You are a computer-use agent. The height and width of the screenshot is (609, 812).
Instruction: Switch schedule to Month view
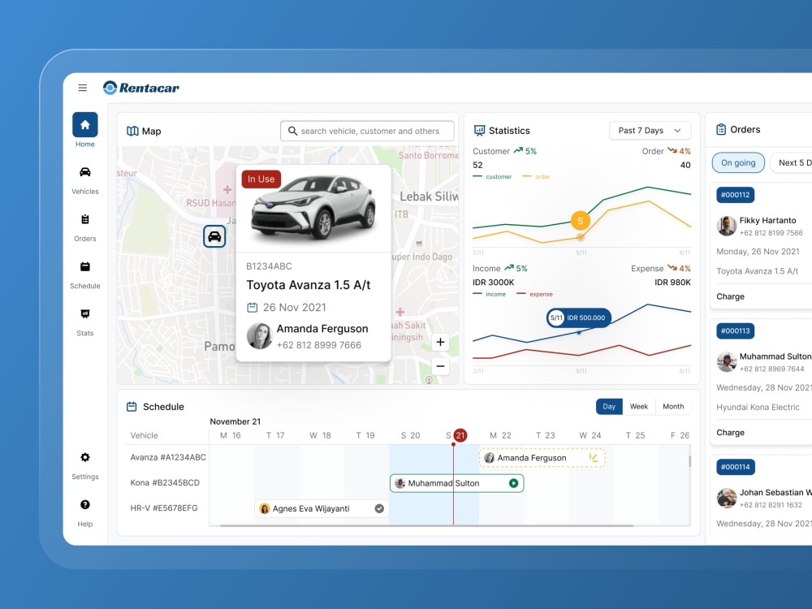673,407
